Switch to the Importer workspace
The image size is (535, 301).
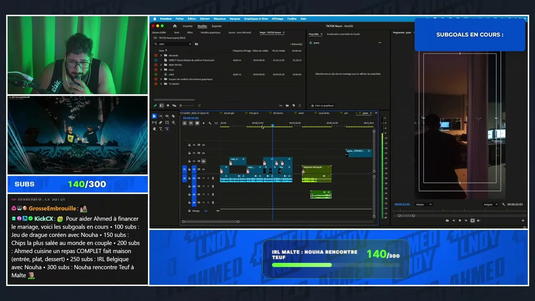pyautogui.click(x=188, y=26)
